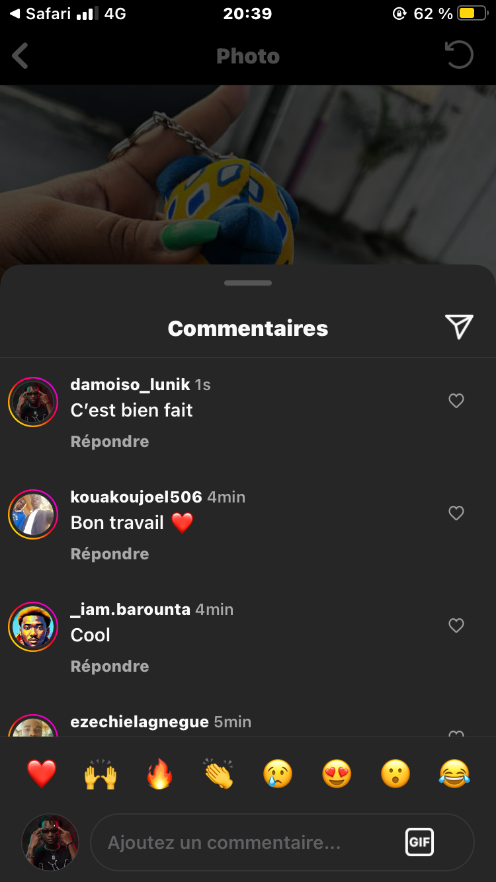Viewport: 496px width, 882px height.
Task: Insert the heart-eyes emoji
Action: (337, 774)
